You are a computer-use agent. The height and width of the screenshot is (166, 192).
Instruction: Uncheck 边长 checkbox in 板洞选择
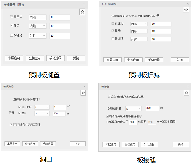20,113
